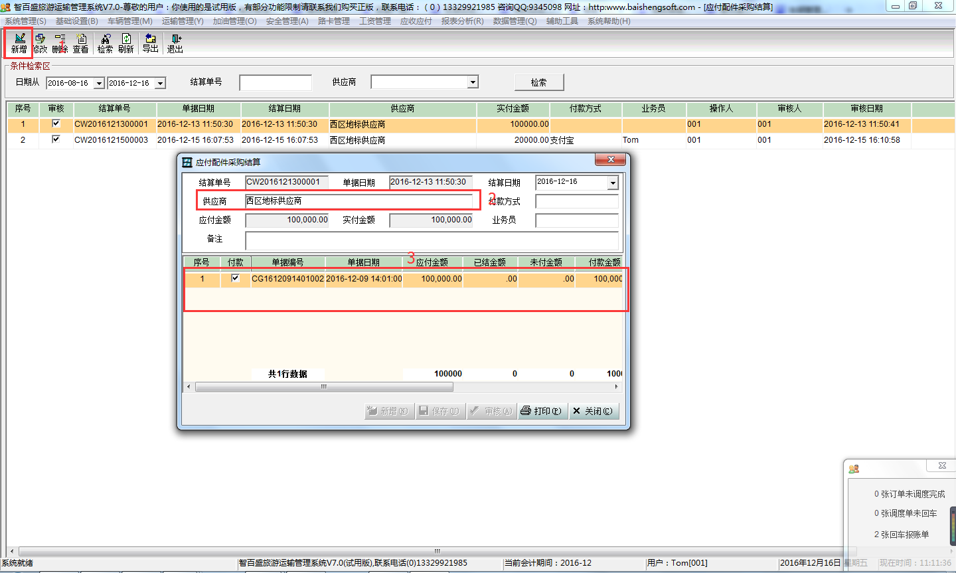Click the dialog grid horizontal scrollbar thumb
This screenshot has width=956, height=573.
click(x=324, y=386)
